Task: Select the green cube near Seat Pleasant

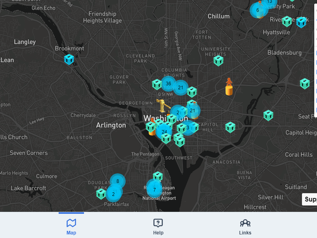Action: point(268,115)
